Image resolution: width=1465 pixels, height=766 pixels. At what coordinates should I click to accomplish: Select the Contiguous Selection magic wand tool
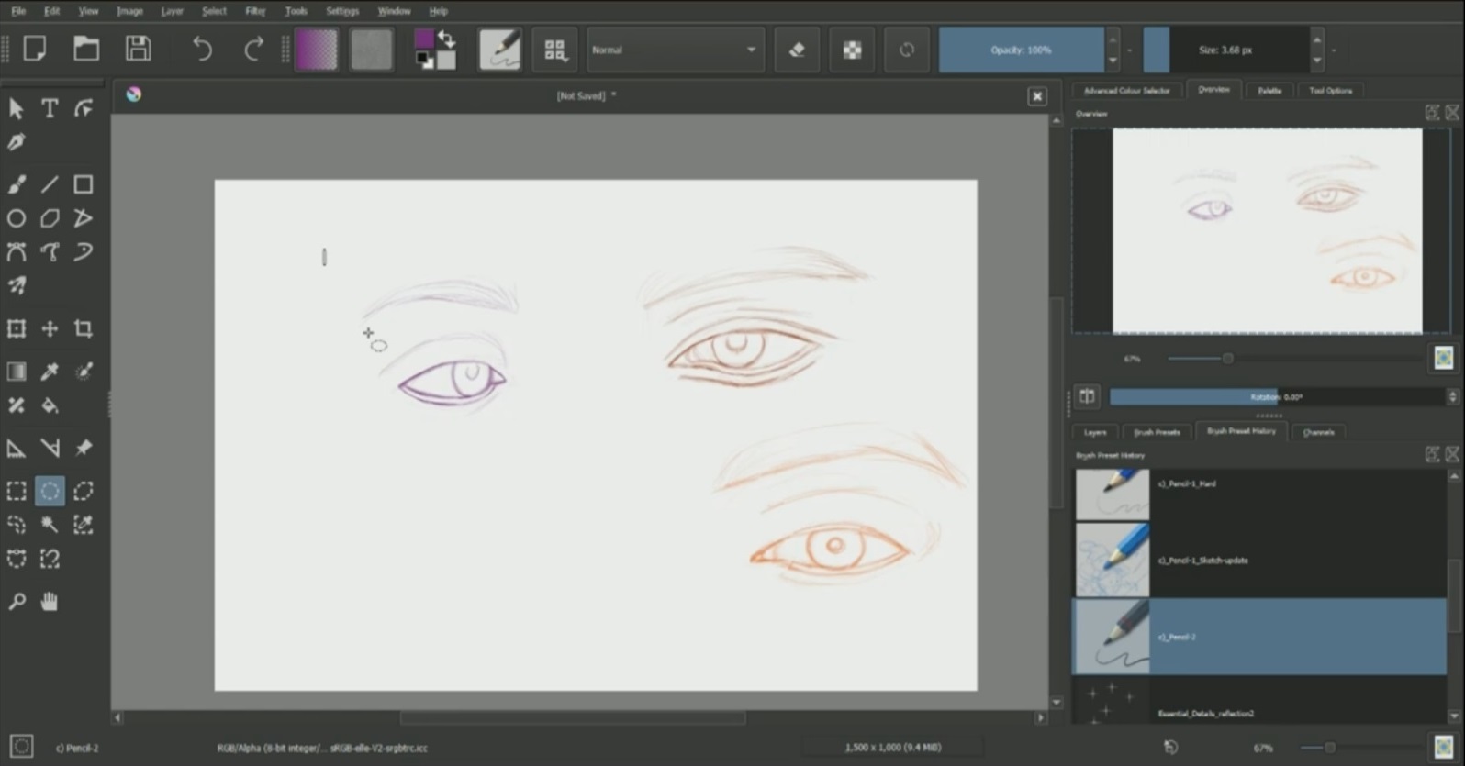[50, 525]
